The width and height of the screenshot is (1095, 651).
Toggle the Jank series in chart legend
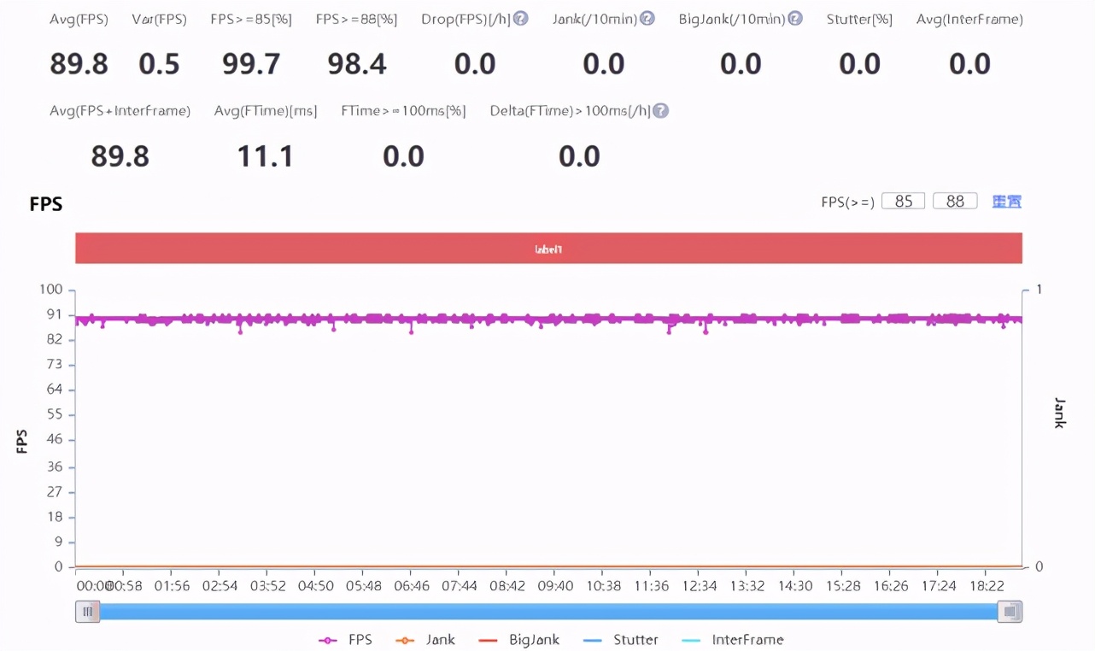425,640
